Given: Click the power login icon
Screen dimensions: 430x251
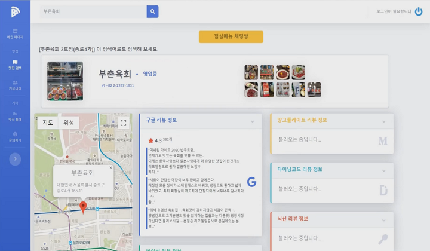Looking at the screenshot, I should (419, 11).
